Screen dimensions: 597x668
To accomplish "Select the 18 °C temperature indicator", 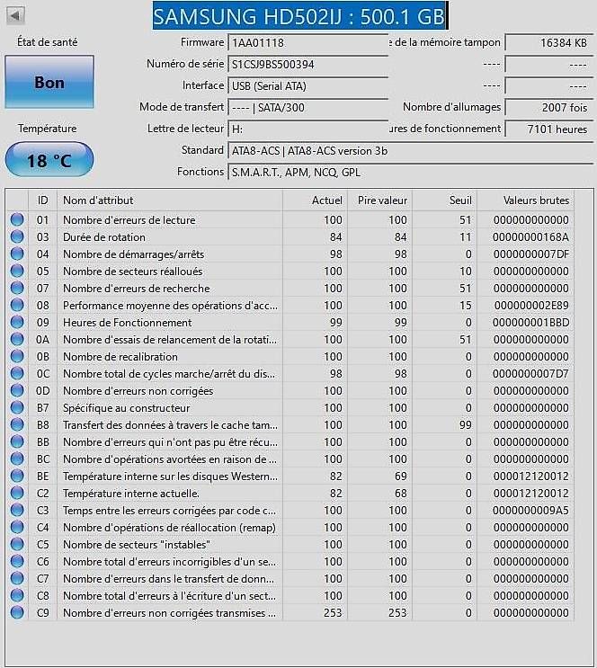I will pos(49,160).
